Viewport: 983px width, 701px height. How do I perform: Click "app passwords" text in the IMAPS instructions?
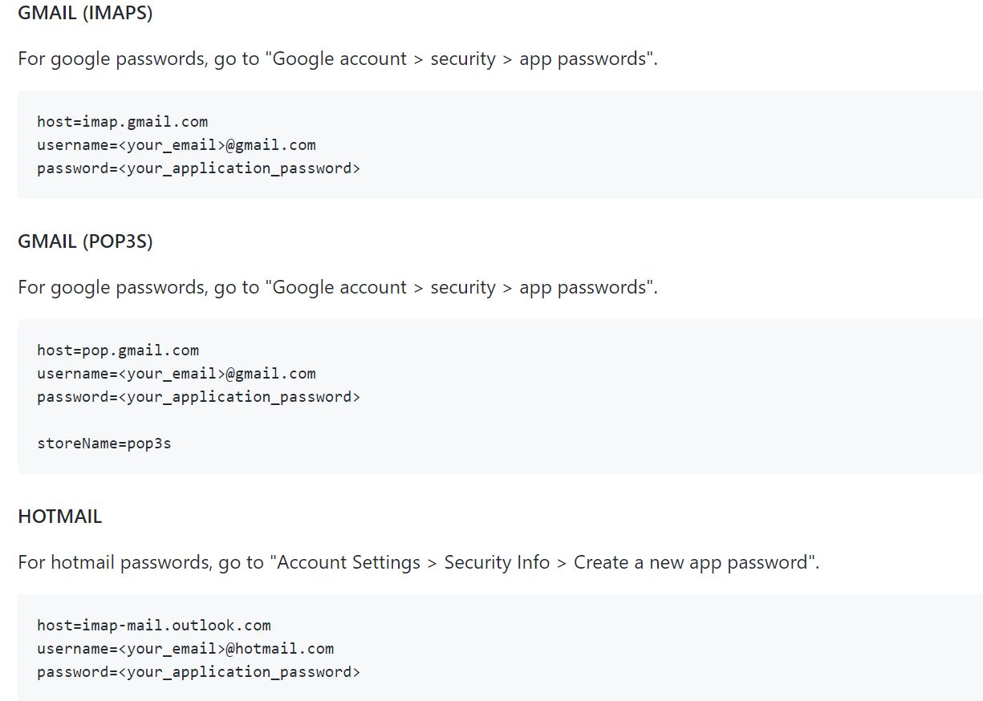[583, 59]
